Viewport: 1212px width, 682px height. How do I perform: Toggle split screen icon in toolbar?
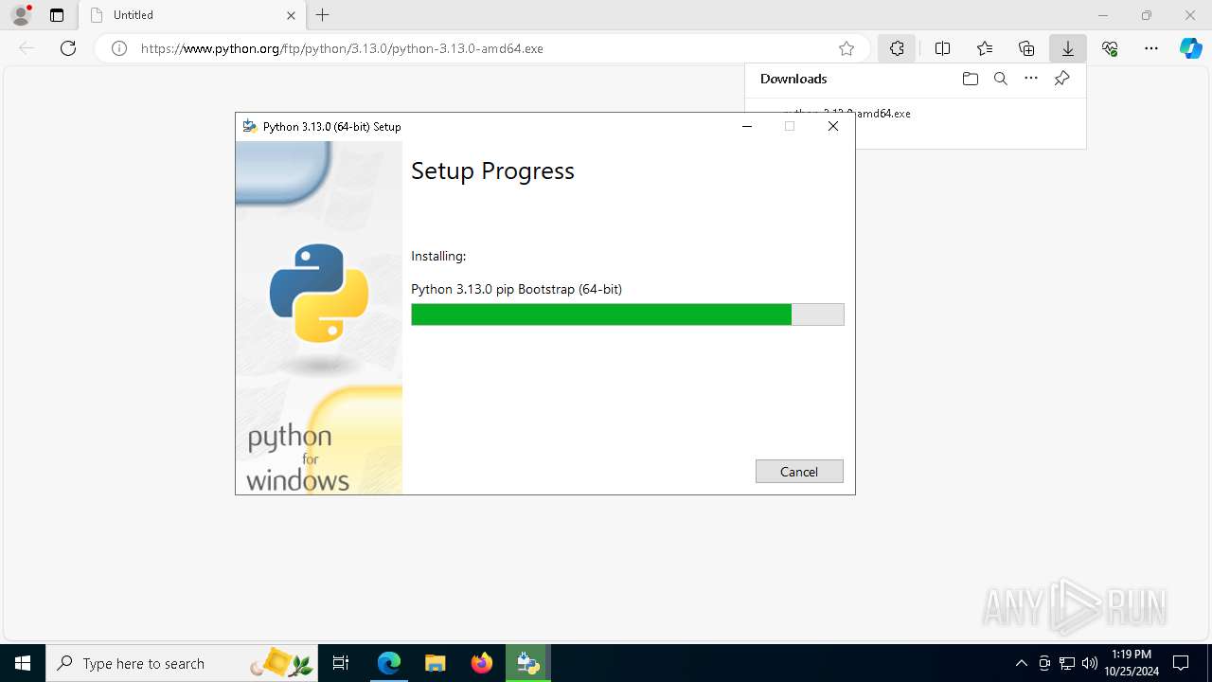942,48
